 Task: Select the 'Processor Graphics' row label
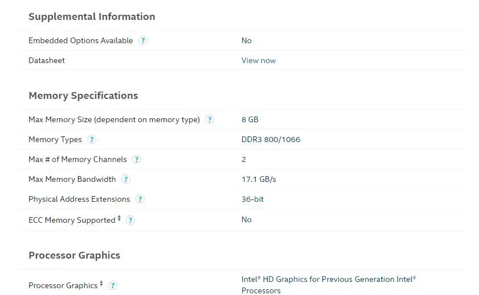(x=63, y=285)
